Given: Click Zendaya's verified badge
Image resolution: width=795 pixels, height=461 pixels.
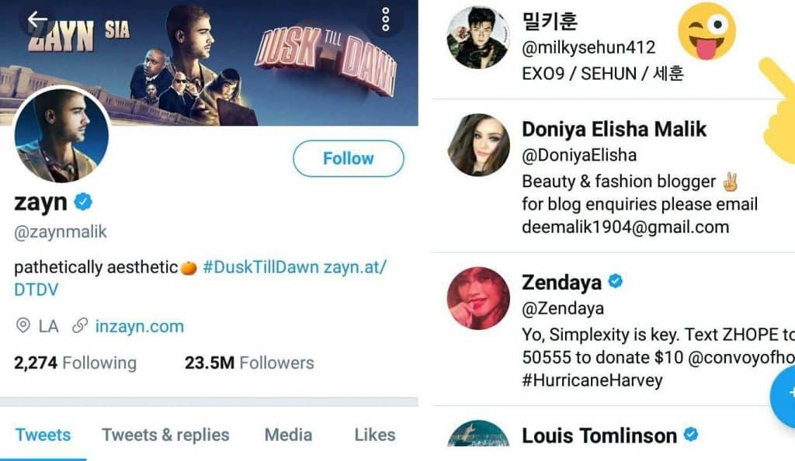Looking at the screenshot, I should click(616, 281).
